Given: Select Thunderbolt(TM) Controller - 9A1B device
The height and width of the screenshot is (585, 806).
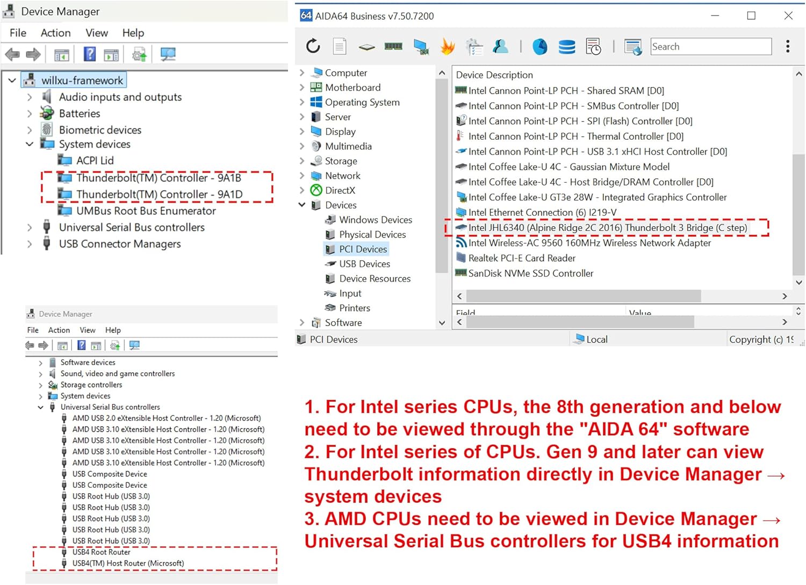Looking at the screenshot, I should 159,178.
